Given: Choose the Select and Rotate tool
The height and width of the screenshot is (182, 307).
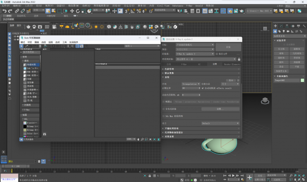Looking at the screenshot, I should point(78,11).
